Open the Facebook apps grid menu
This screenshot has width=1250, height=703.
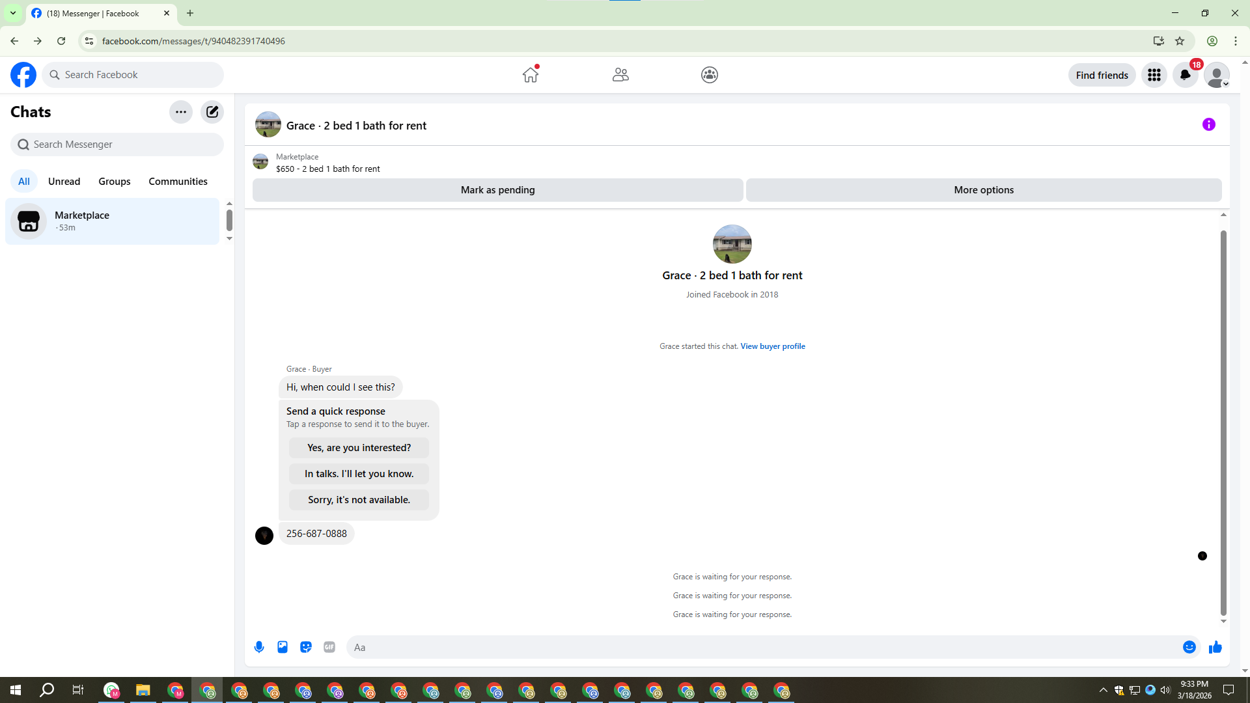pyautogui.click(x=1154, y=75)
